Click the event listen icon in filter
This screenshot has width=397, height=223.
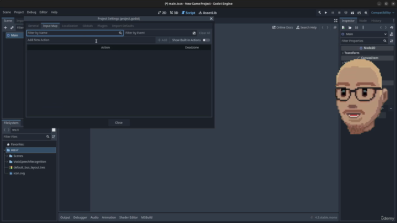(194, 33)
